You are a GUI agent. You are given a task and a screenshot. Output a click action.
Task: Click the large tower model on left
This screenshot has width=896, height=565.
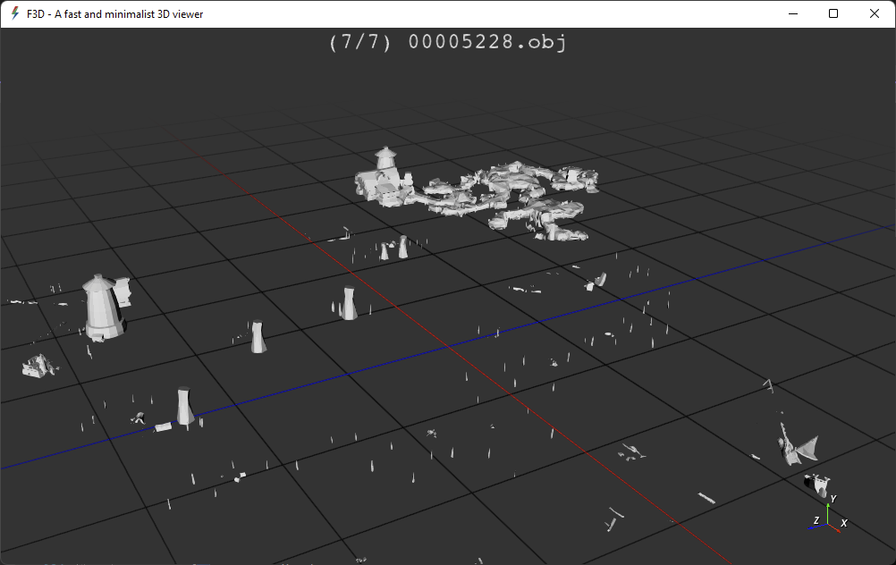(104, 308)
